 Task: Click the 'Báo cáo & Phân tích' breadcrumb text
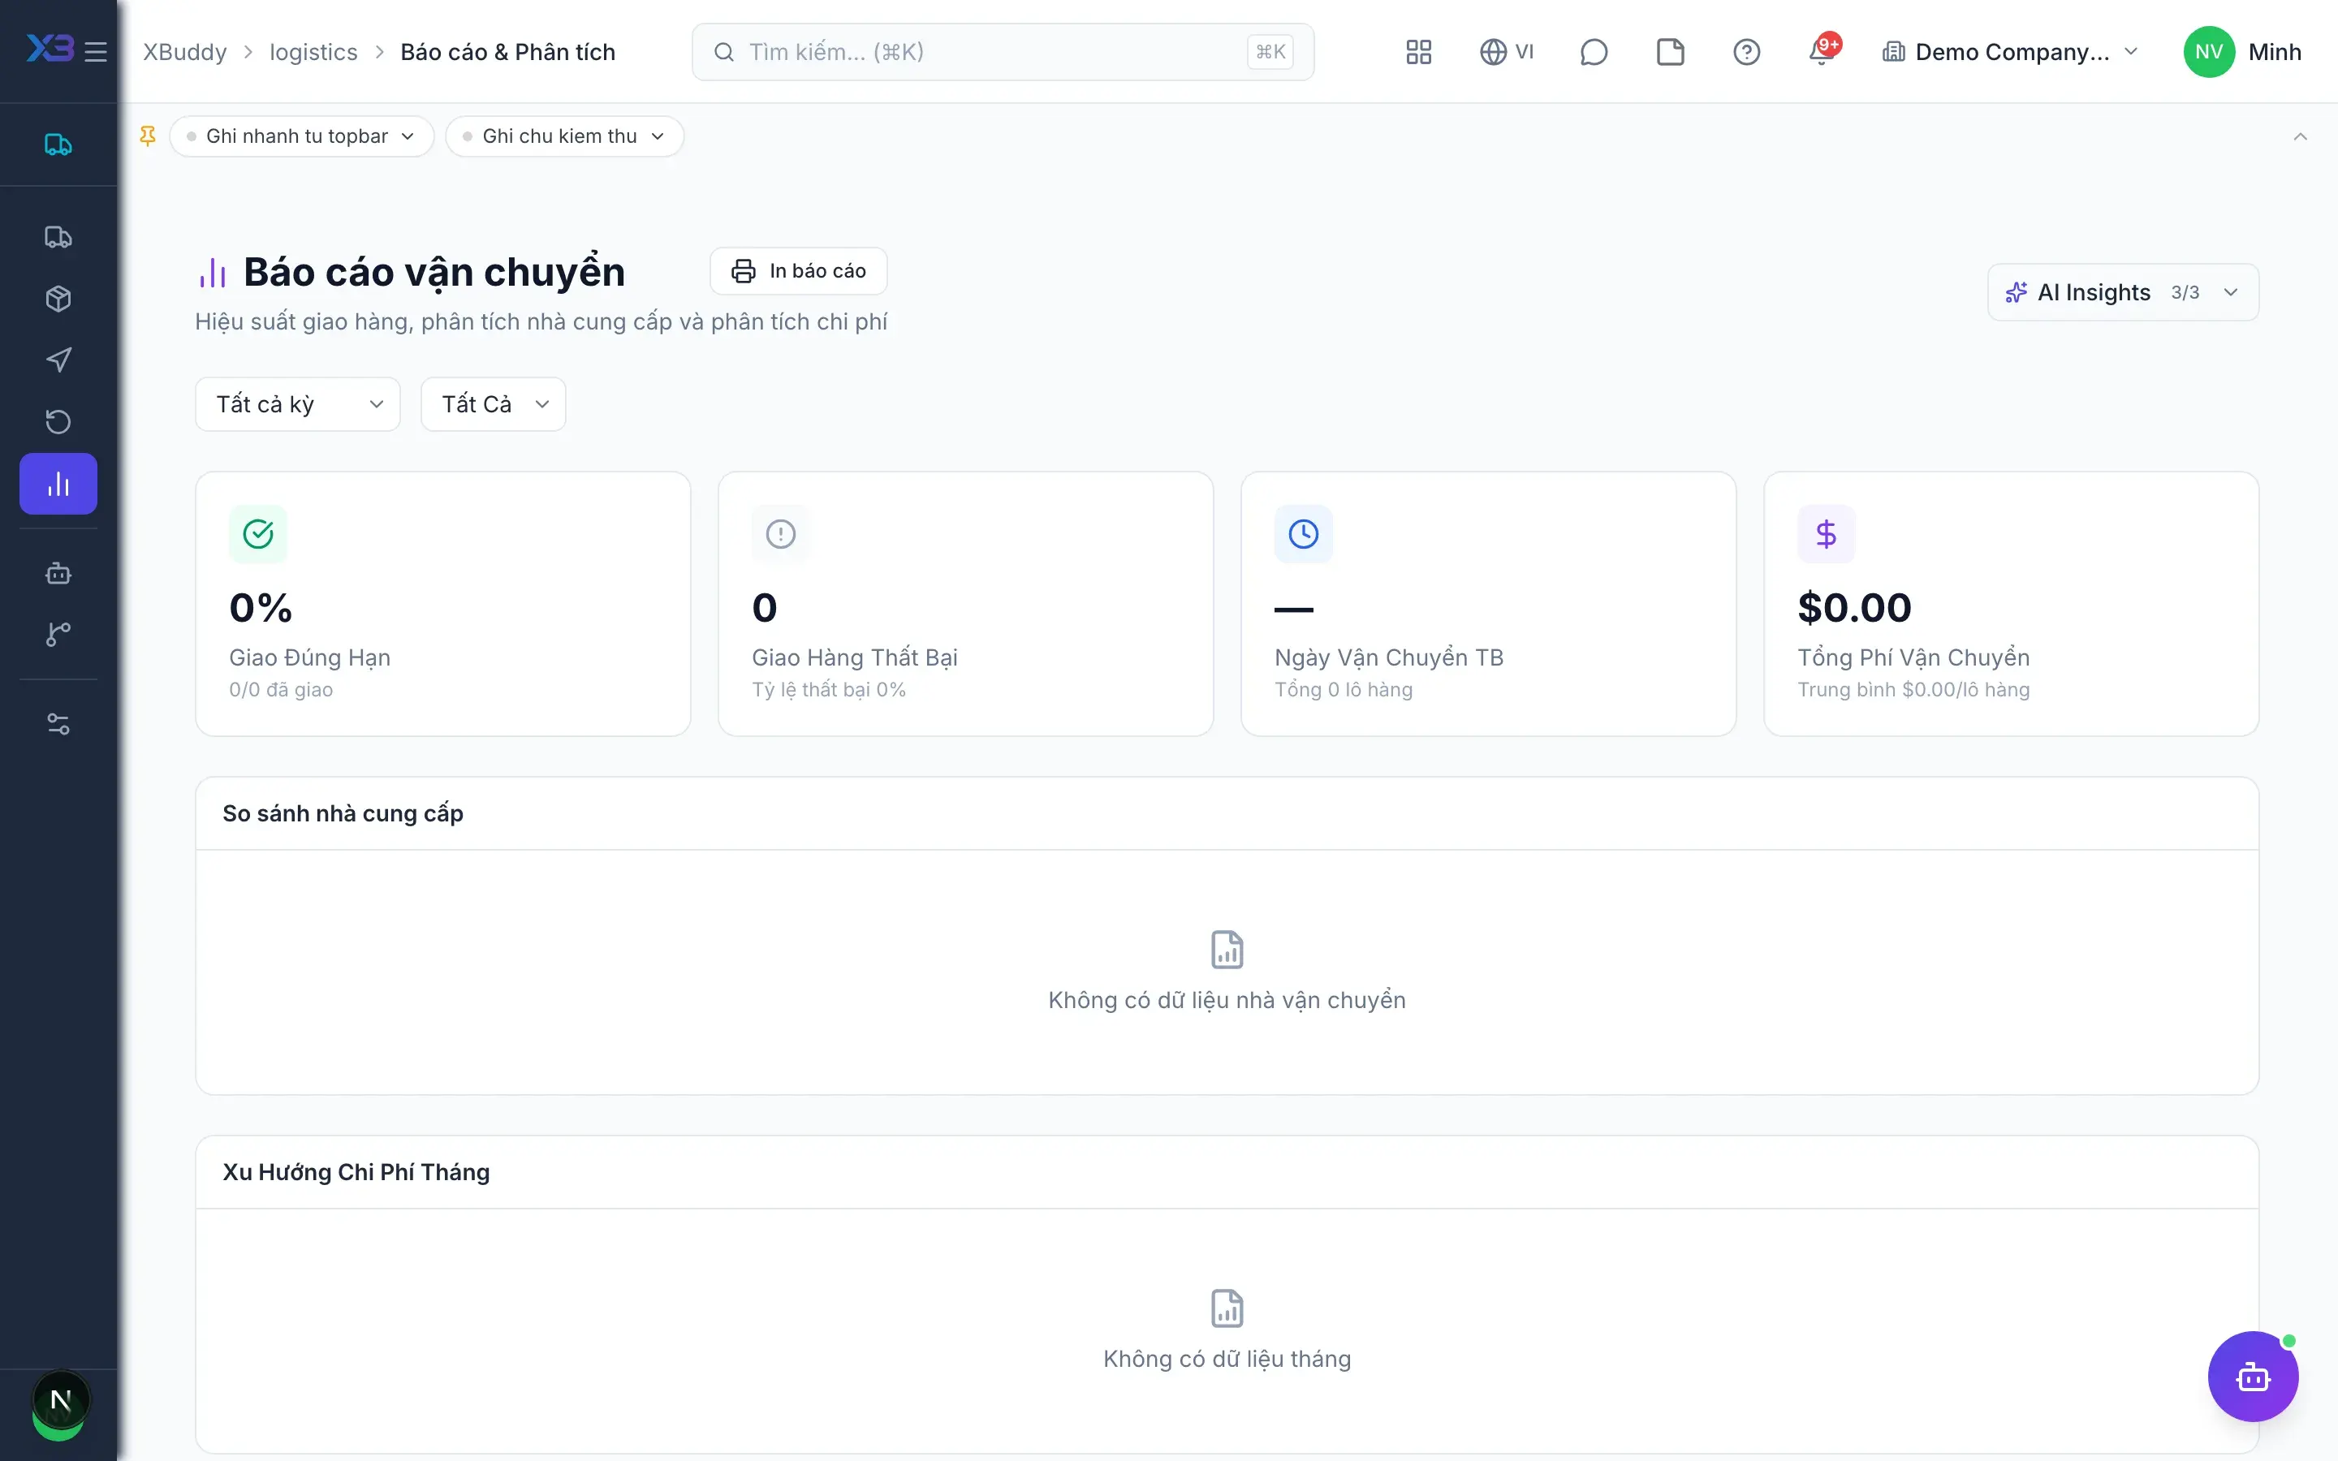(x=508, y=51)
